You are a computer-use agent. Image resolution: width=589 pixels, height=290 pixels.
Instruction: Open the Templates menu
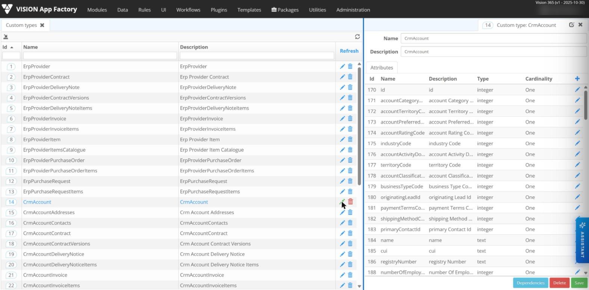click(x=249, y=10)
